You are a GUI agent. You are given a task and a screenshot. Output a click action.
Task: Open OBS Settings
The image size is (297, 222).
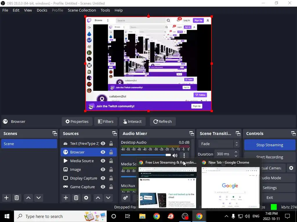click(269, 188)
